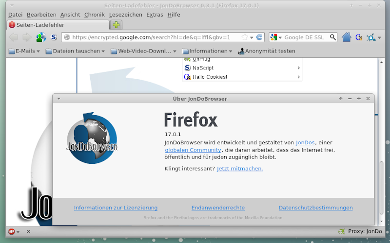The width and height of the screenshot is (390, 243).
Task: Click Proxy: JonDo status text
Action: (x=365, y=231)
